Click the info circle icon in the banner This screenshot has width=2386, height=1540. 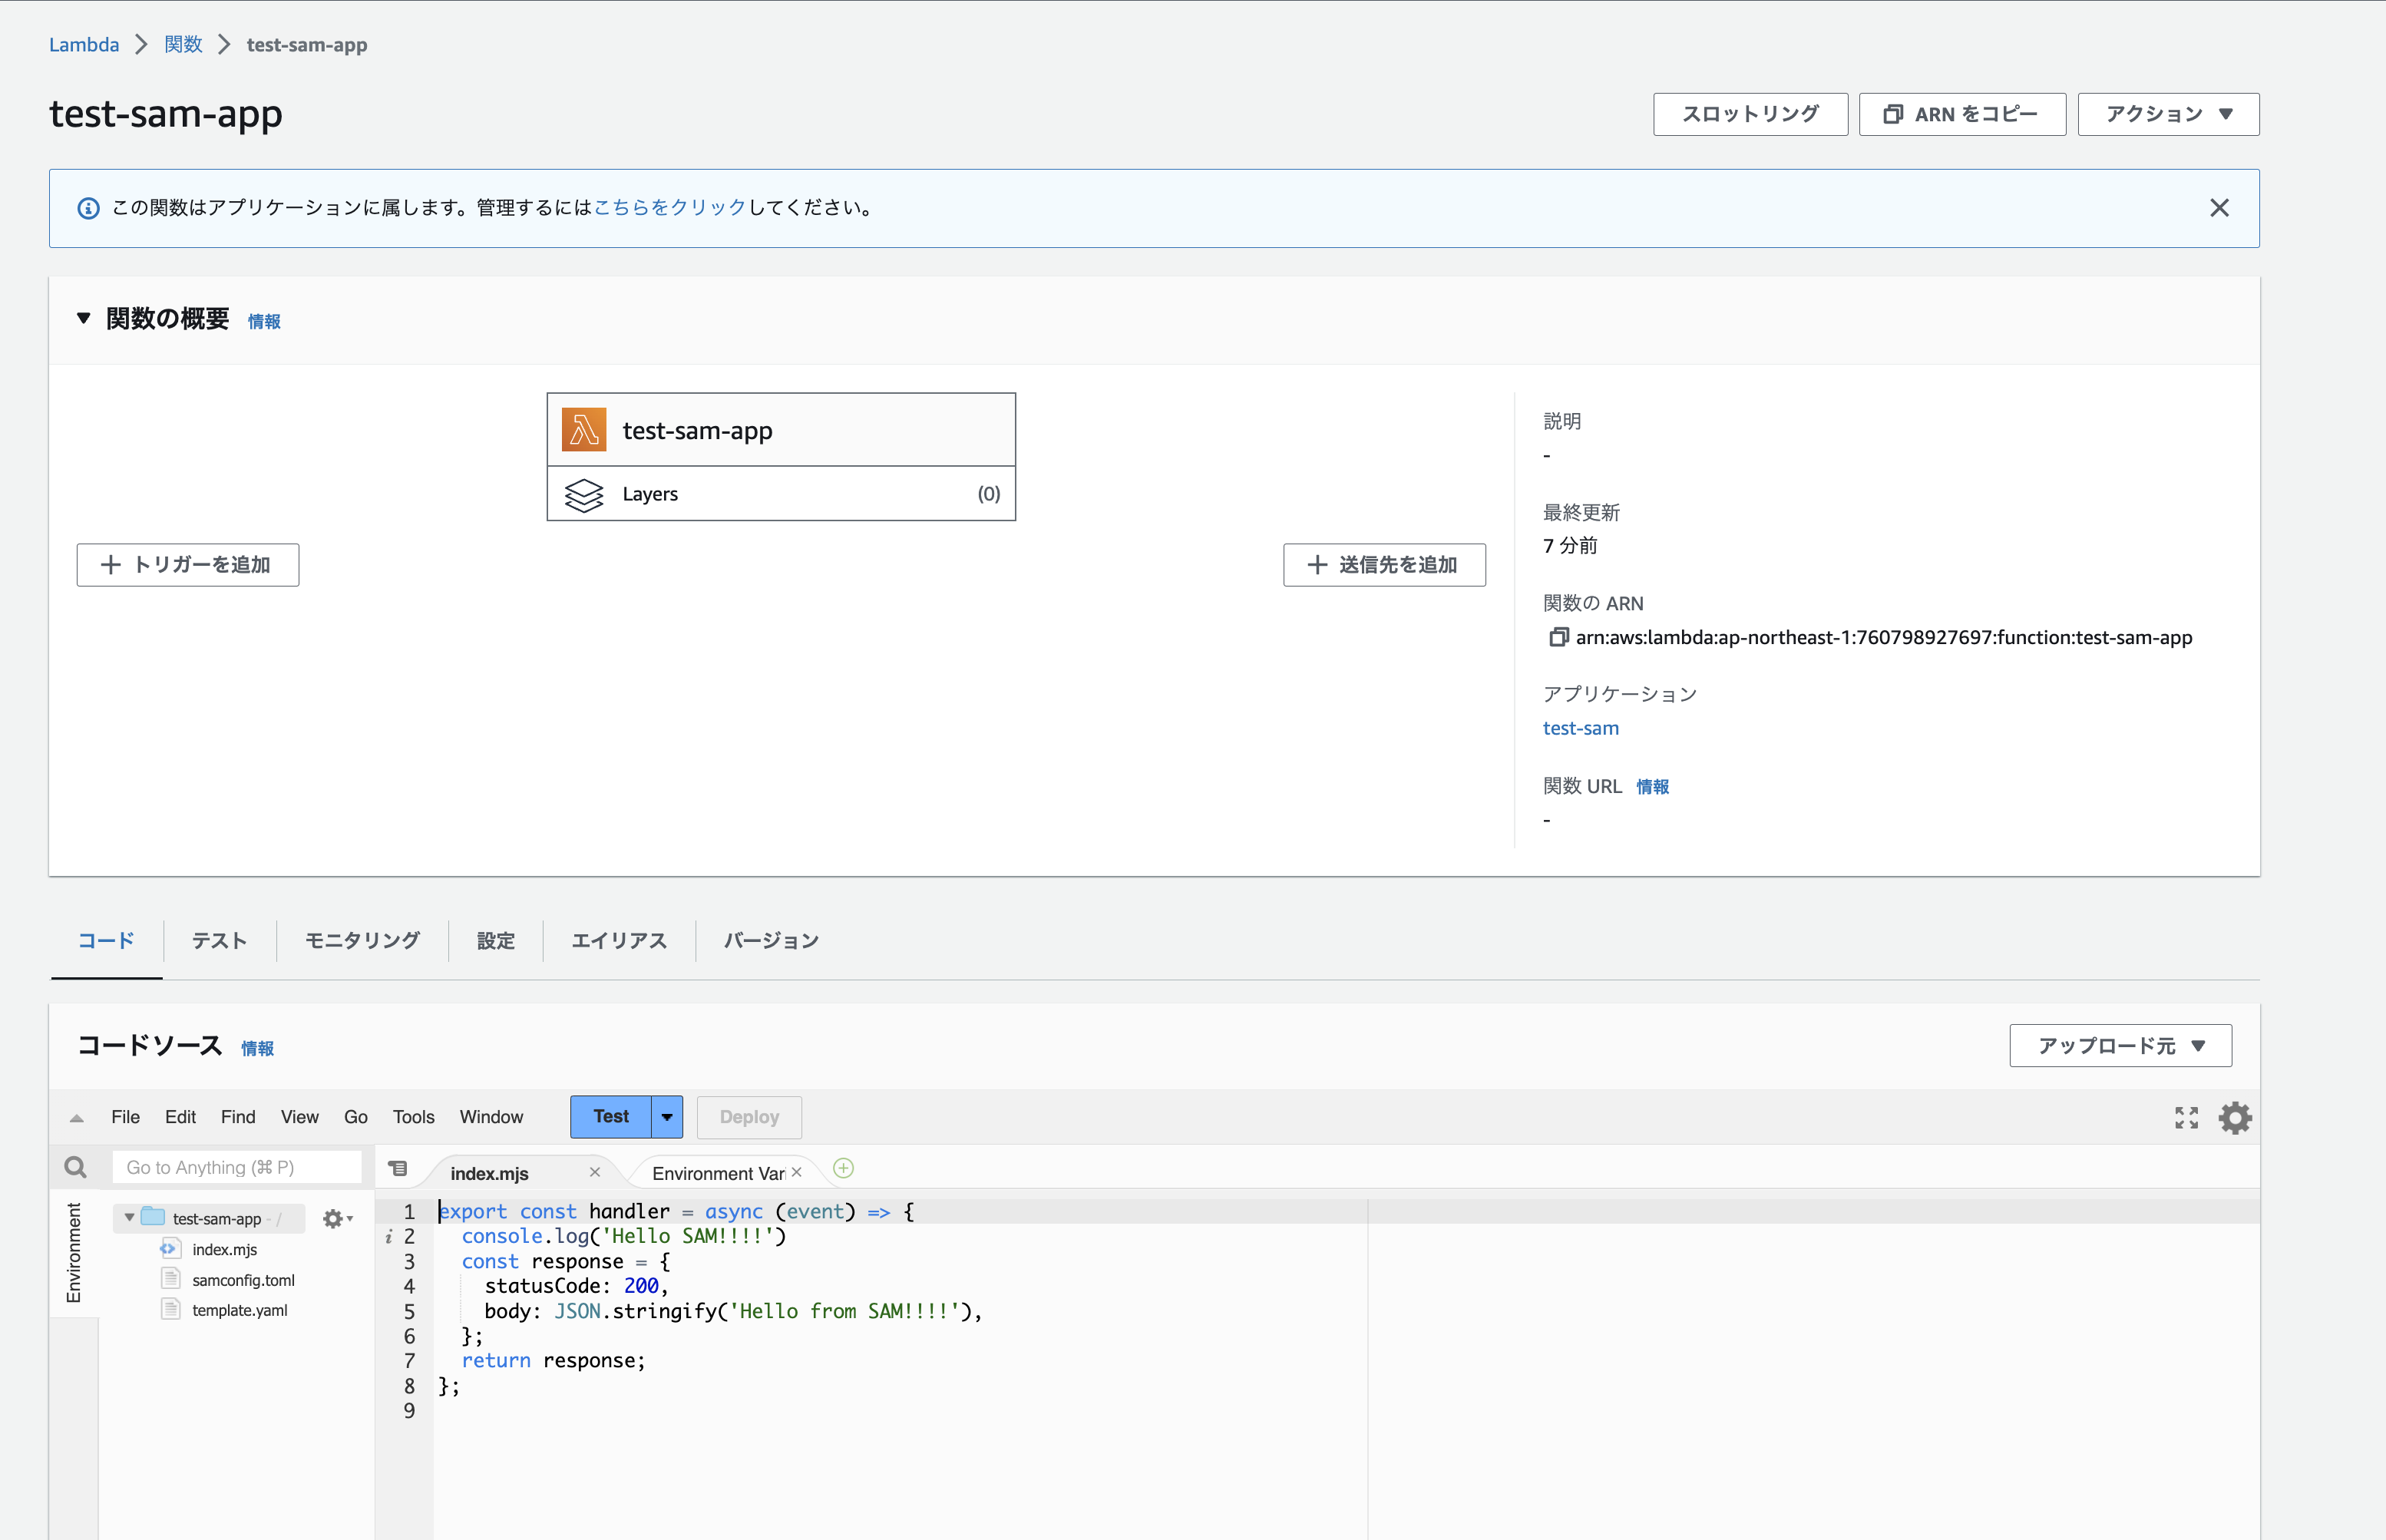click(89, 208)
